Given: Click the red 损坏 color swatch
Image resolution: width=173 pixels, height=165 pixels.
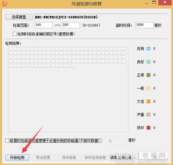Looking at the screenshot, I should tap(149, 128).
